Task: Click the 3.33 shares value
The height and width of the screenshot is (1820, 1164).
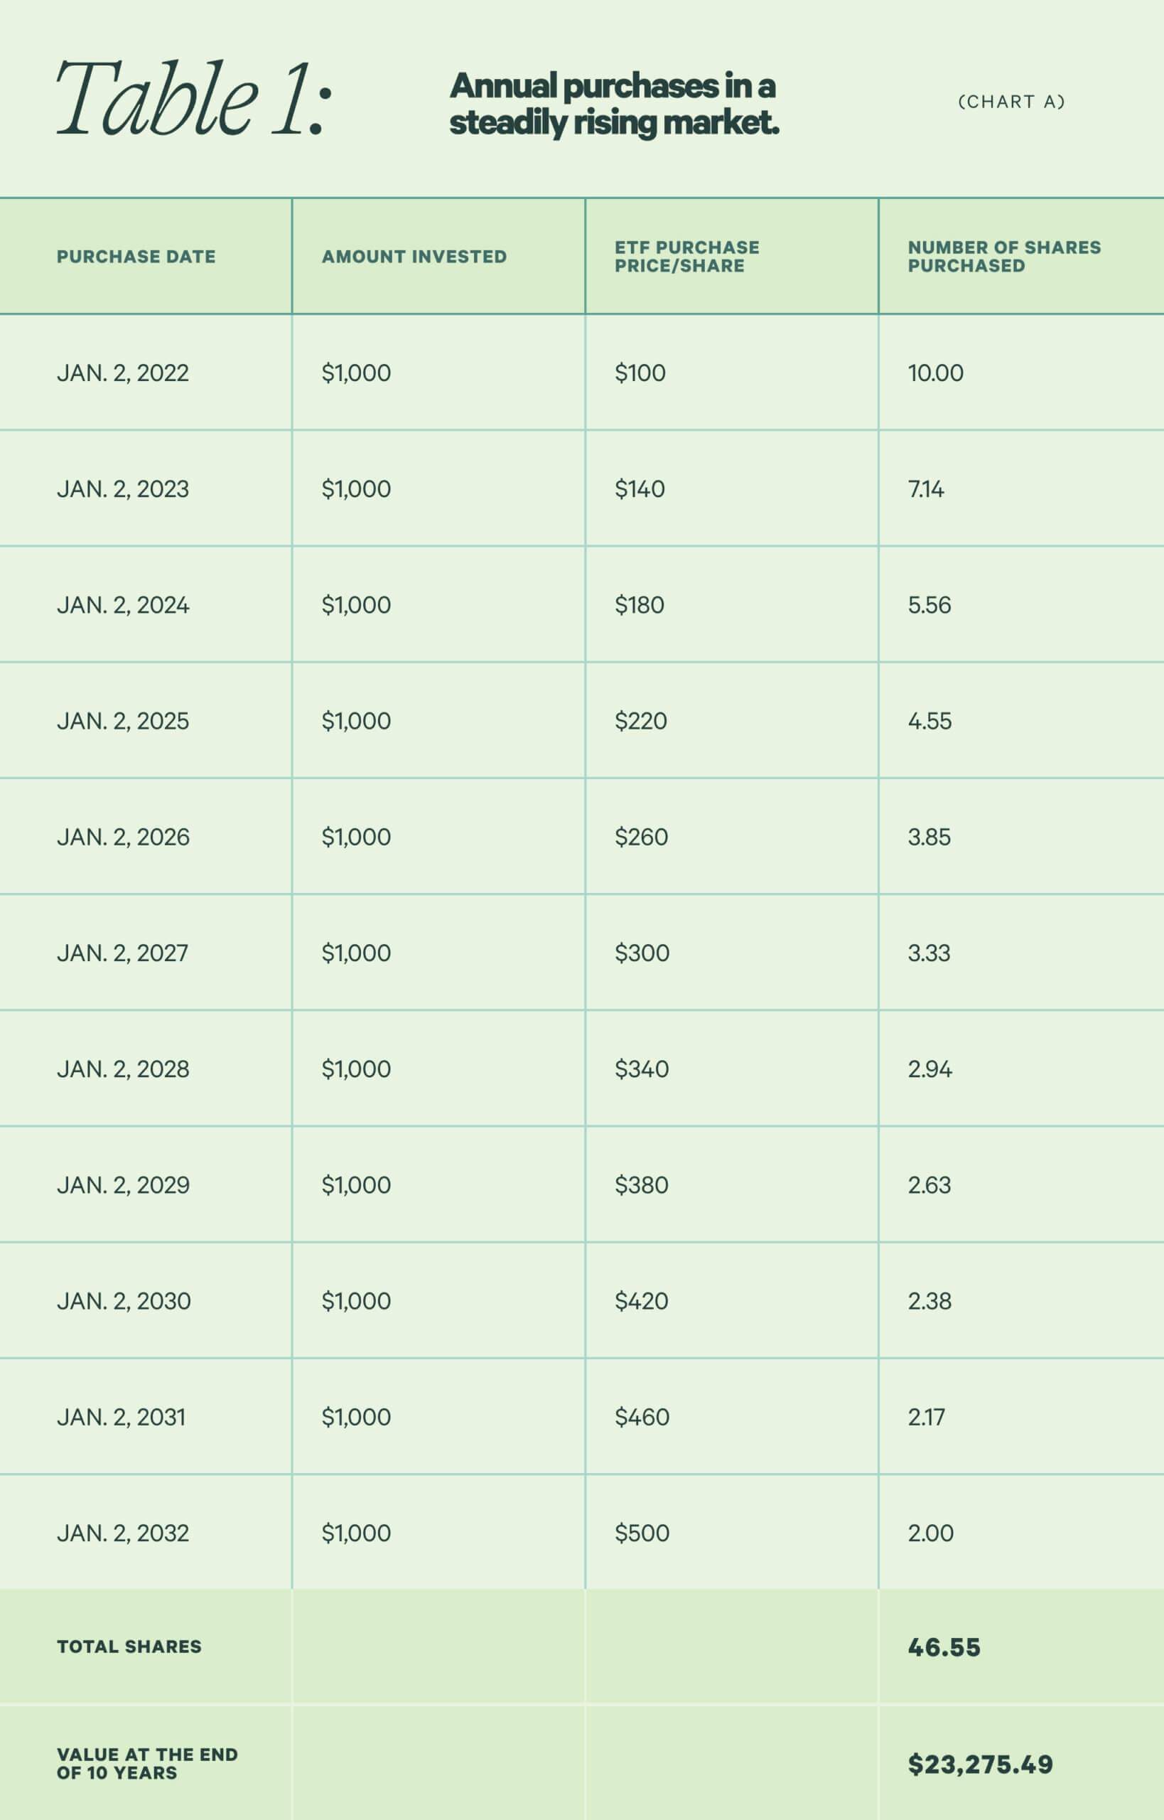Action: (928, 953)
